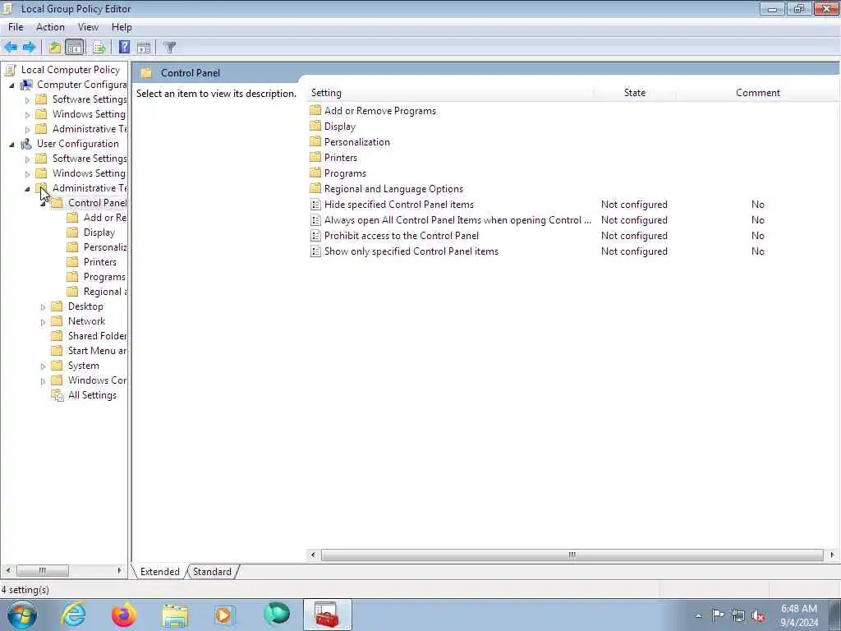The width and height of the screenshot is (841, 631).
Task: Show hidden tray icons arrow
Action: (x=698, y=616)
